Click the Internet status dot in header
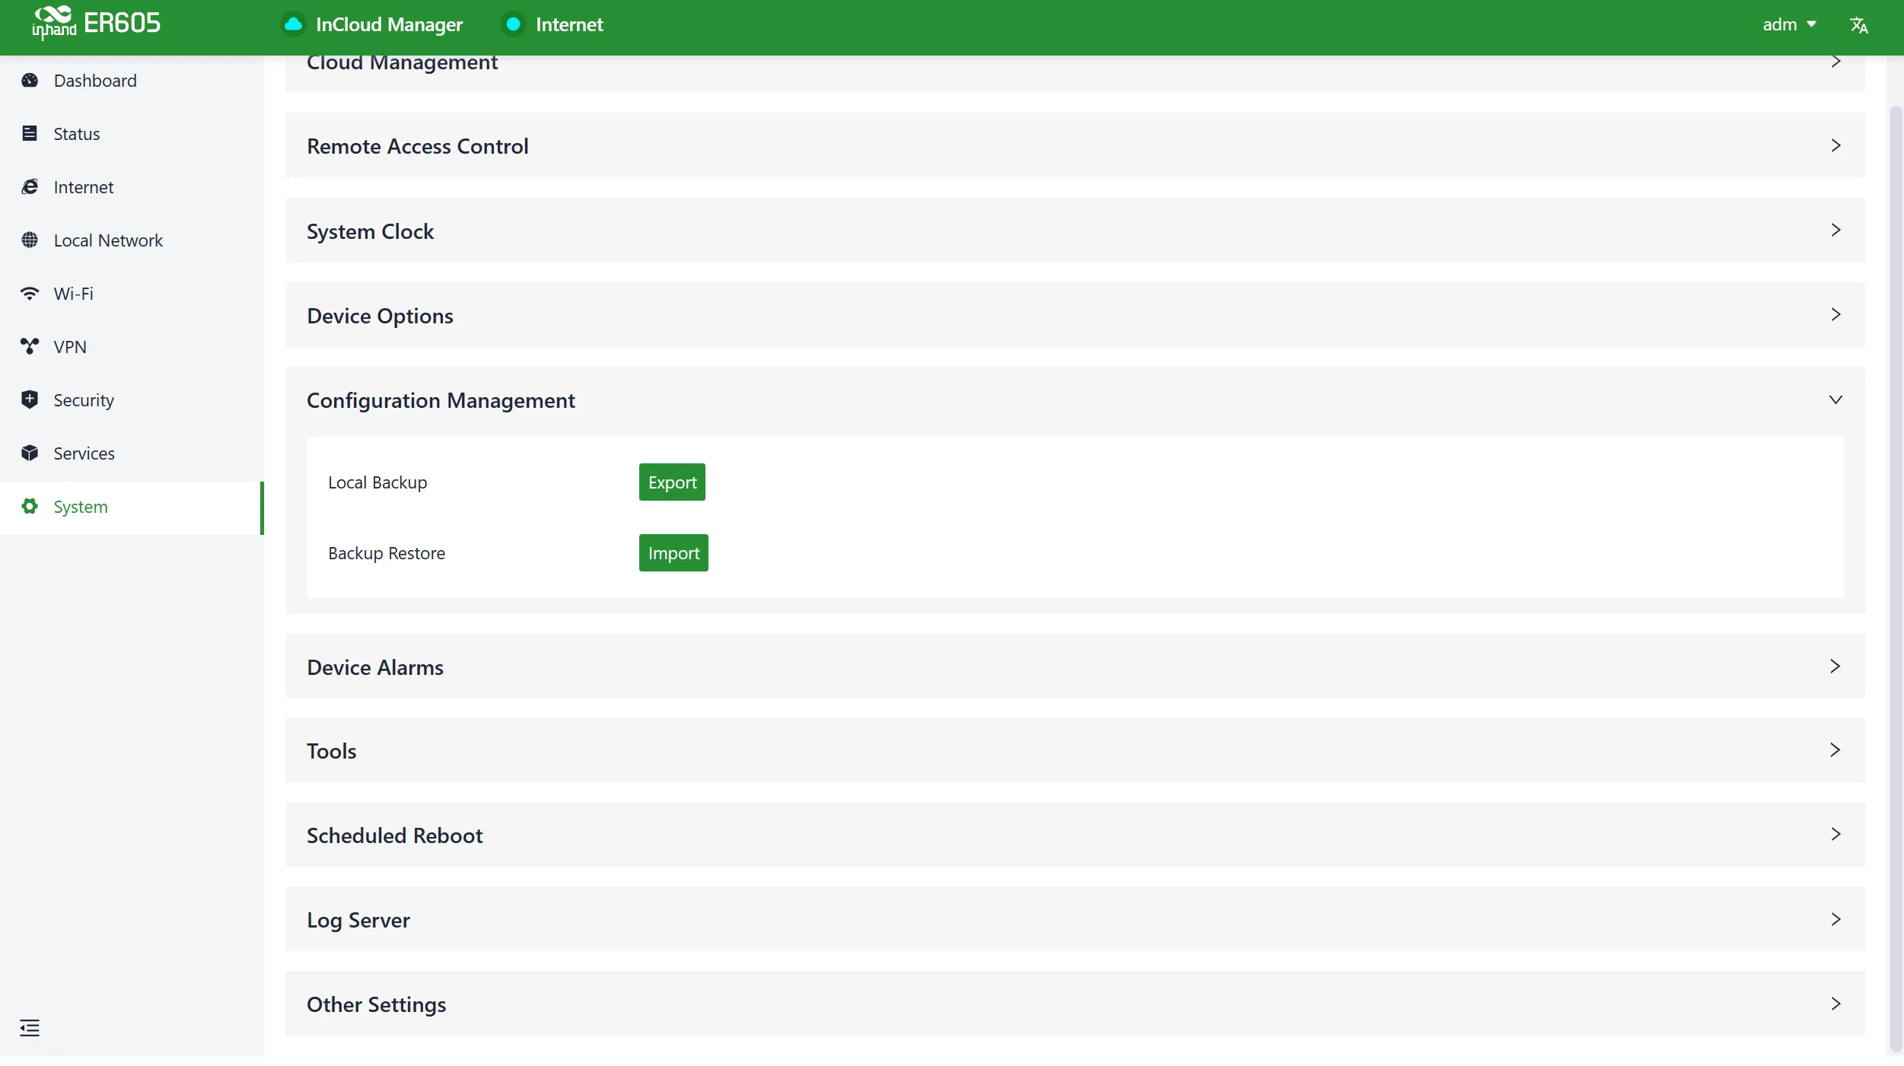Viewport: 1904px width, 1066px height. (514, 24)
